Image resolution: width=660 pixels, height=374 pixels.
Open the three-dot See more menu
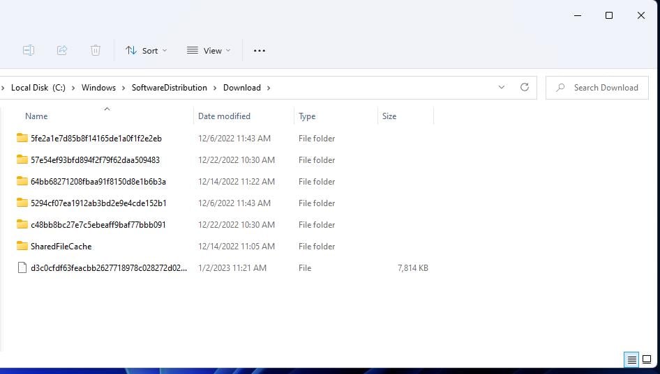coord(260,50)
